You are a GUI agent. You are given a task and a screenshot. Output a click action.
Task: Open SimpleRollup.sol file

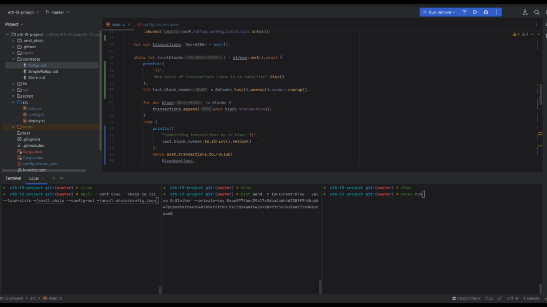coord(43,72)
